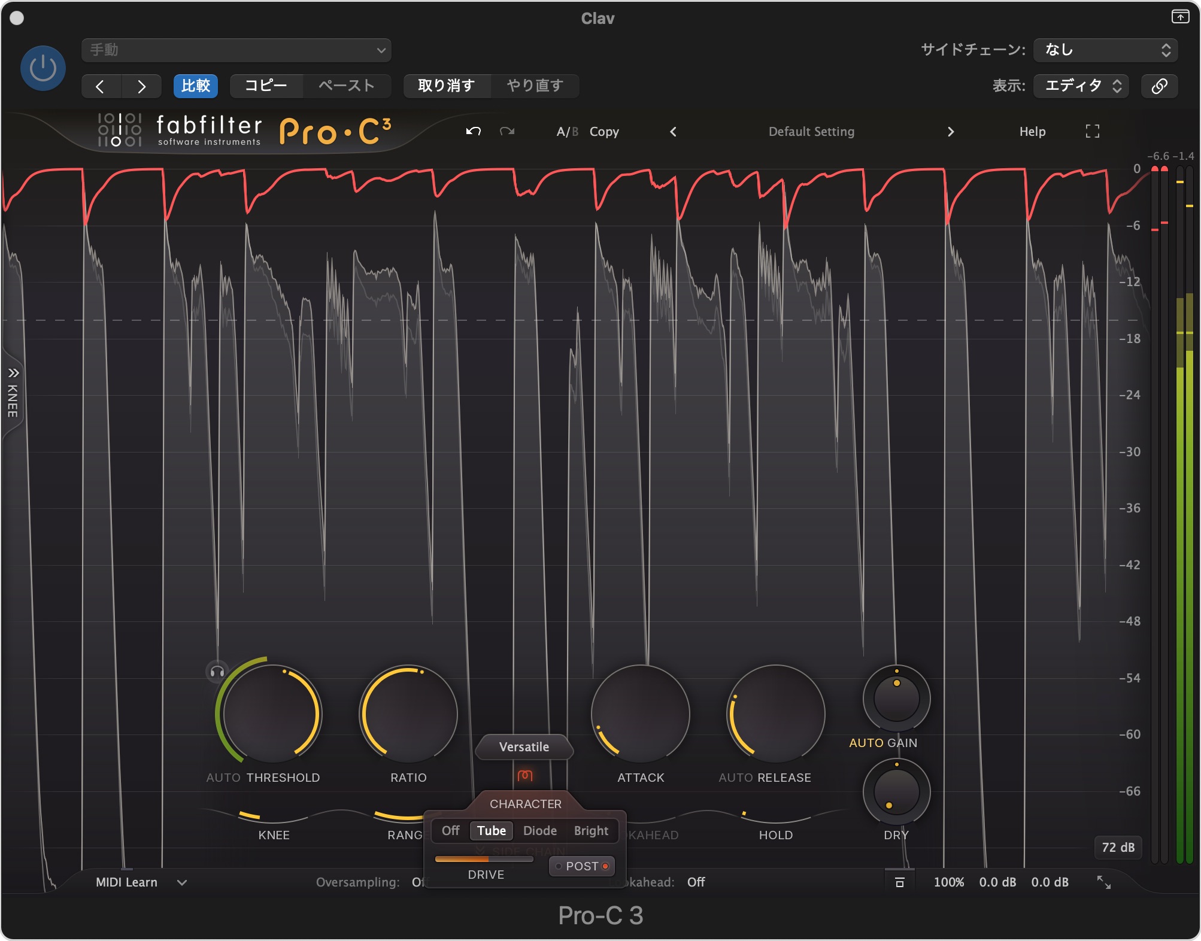
Task: Click the output options icon beside 100%
Action: (x=899, y=882)
